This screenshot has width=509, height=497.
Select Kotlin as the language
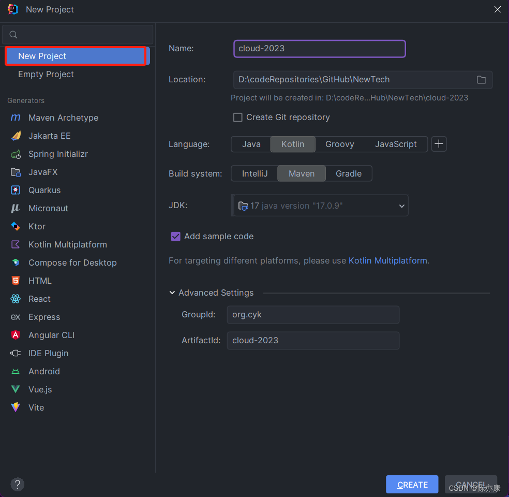click(293, 144)
